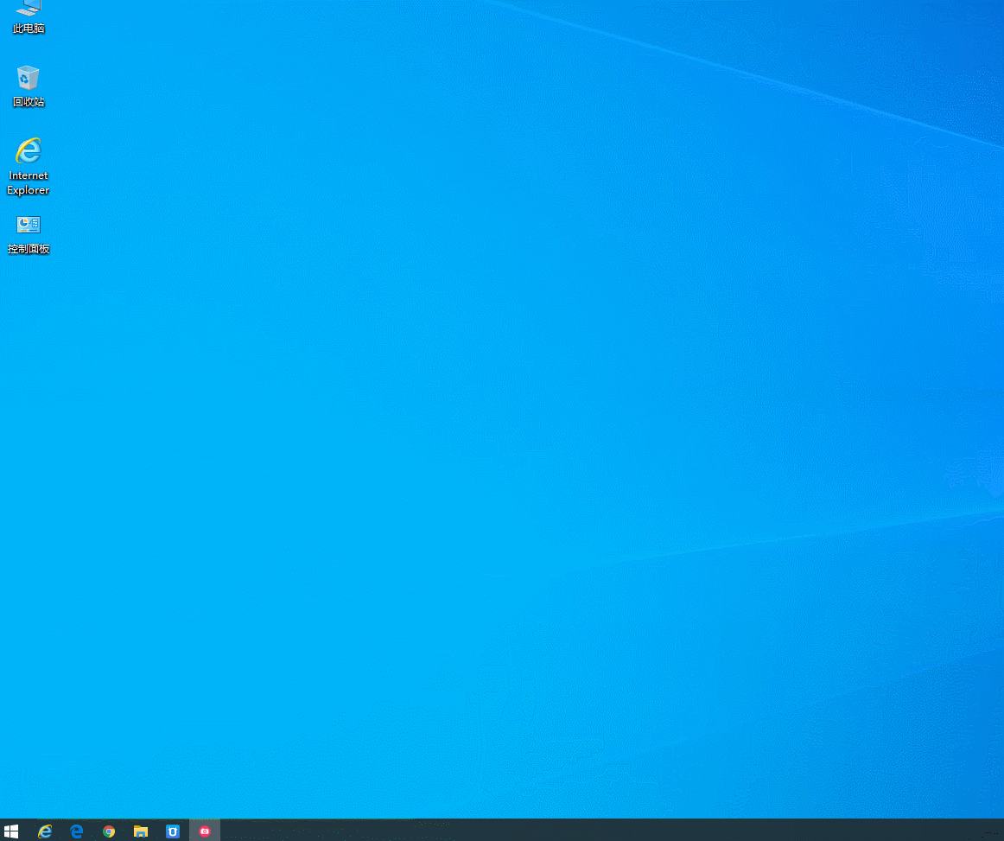
Task: Select the Internet Explorer desktop shortcut
Action: coord(29,166)
